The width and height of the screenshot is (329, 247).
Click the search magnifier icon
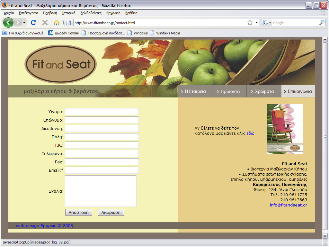(x=322, y=23)
